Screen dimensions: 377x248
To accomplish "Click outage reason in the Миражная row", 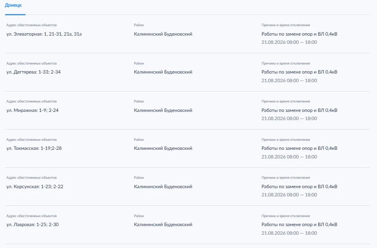I will (299, 110).
